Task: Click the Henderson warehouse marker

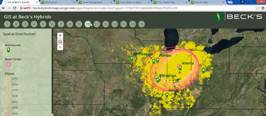Action: [x=167, y=95]
